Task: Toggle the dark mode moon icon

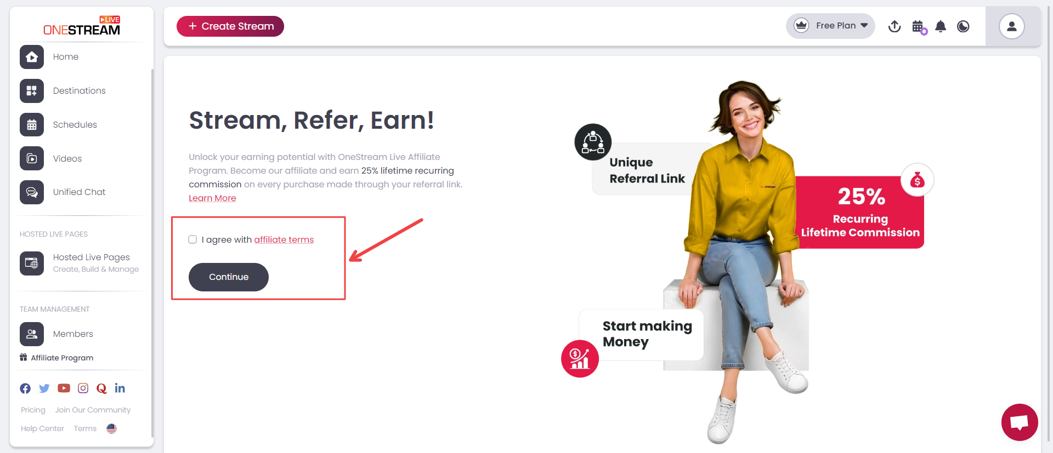Action: click(x=963, y=26)
